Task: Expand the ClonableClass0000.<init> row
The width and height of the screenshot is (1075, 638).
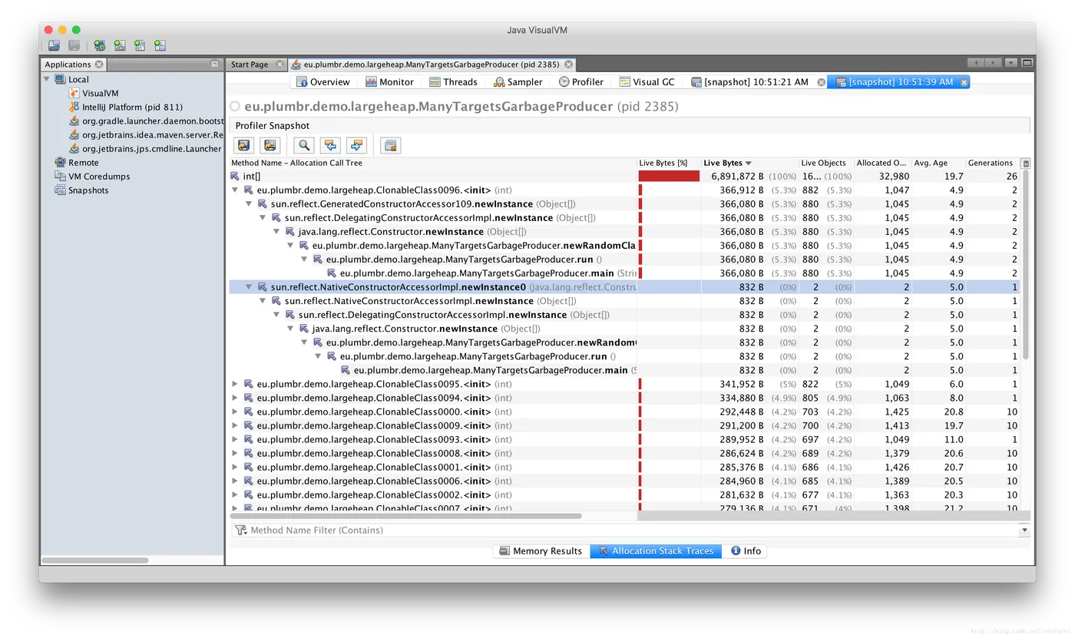Action: click(235, 412)
